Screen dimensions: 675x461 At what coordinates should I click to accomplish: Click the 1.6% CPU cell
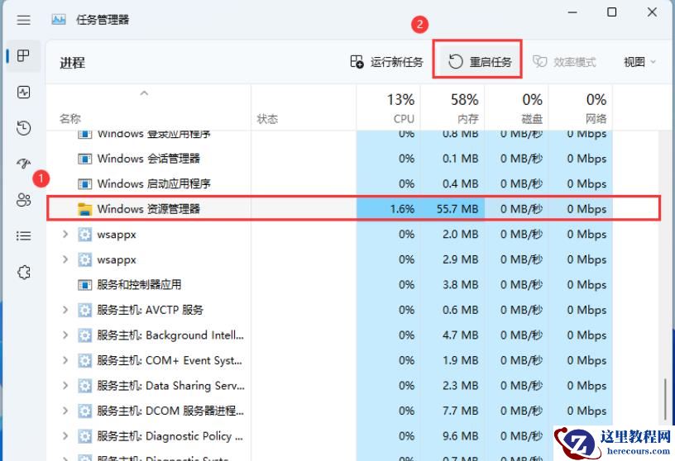click(388, 209)
